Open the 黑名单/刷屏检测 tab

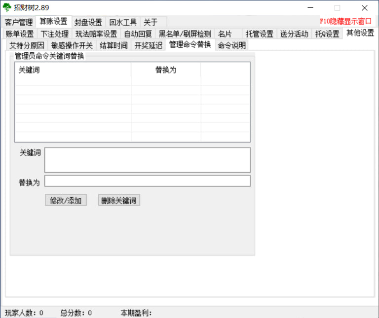(x=185, y=34)
